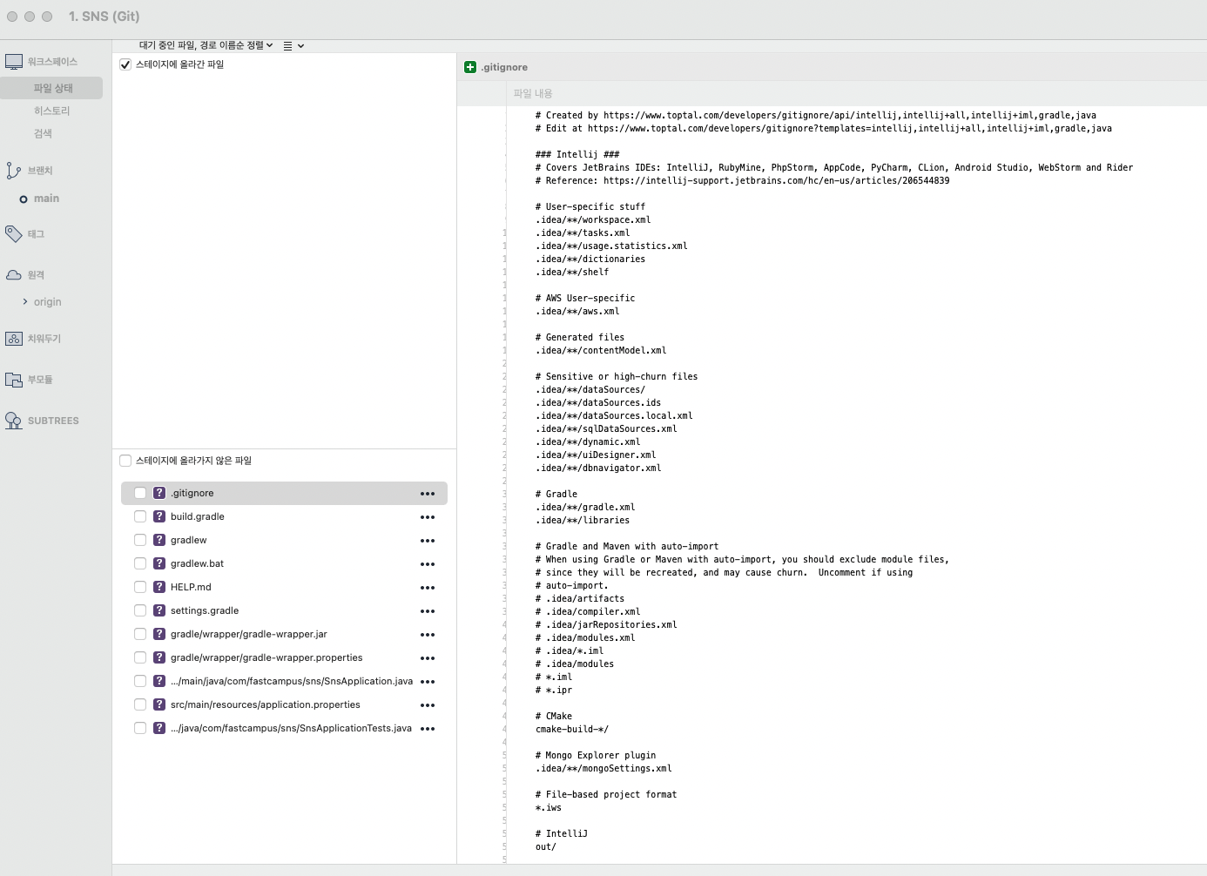Image resolution: width=1207 pixels, height=876 pixels.
Task: Click the SUBTREES icon in sidebar
Action: click(x=13, y=421)
